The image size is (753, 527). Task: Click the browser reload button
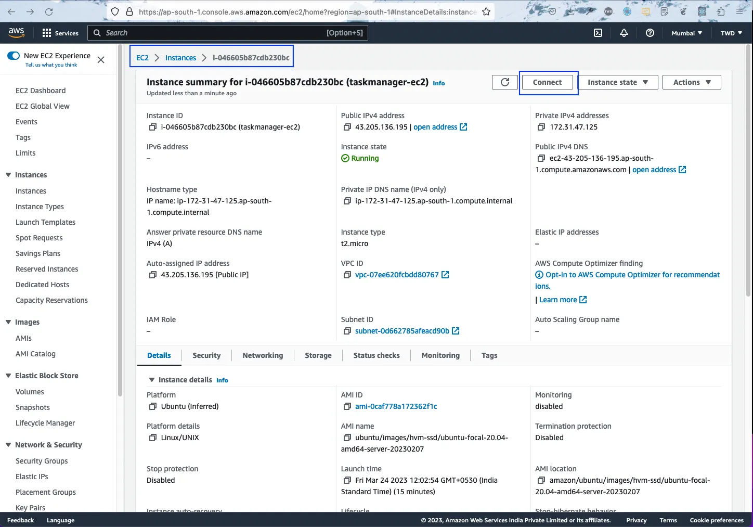[x=49, y=11]
